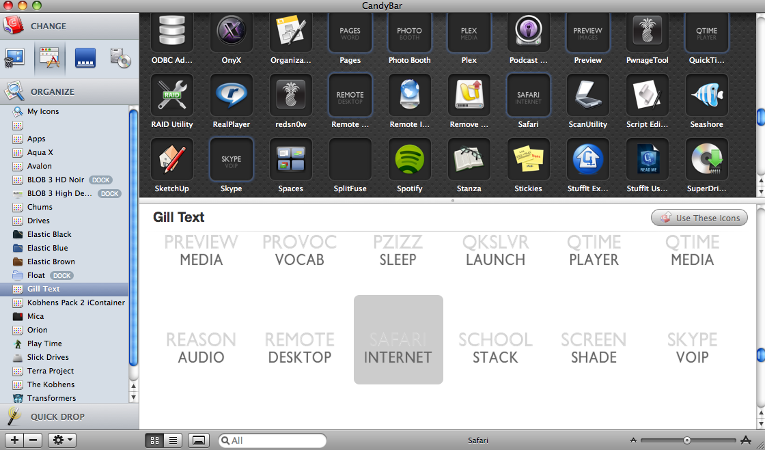Select the PZIZZ SLEEP text icon
The width and height of the screenshot is (765, 450).
pyautogui.click(x=398, y=251)
